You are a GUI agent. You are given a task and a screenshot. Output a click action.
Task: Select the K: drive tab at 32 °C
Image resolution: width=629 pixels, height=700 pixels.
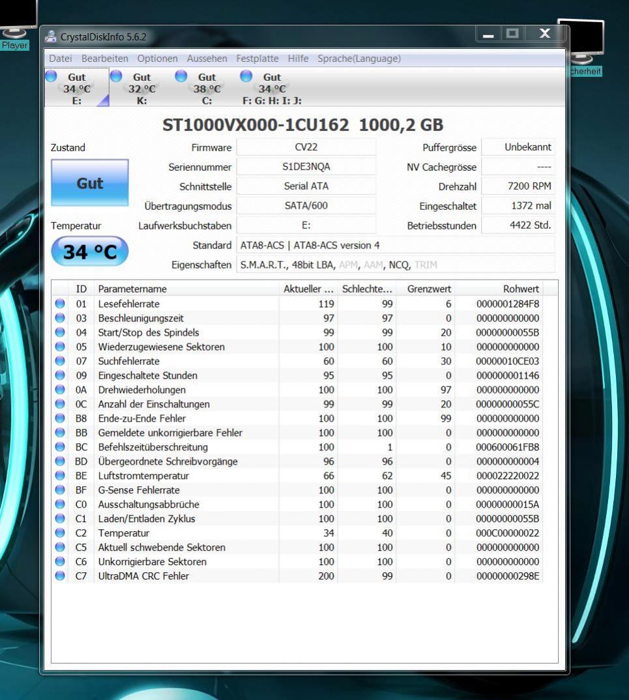pyautogui.click(x=142, y=88)
